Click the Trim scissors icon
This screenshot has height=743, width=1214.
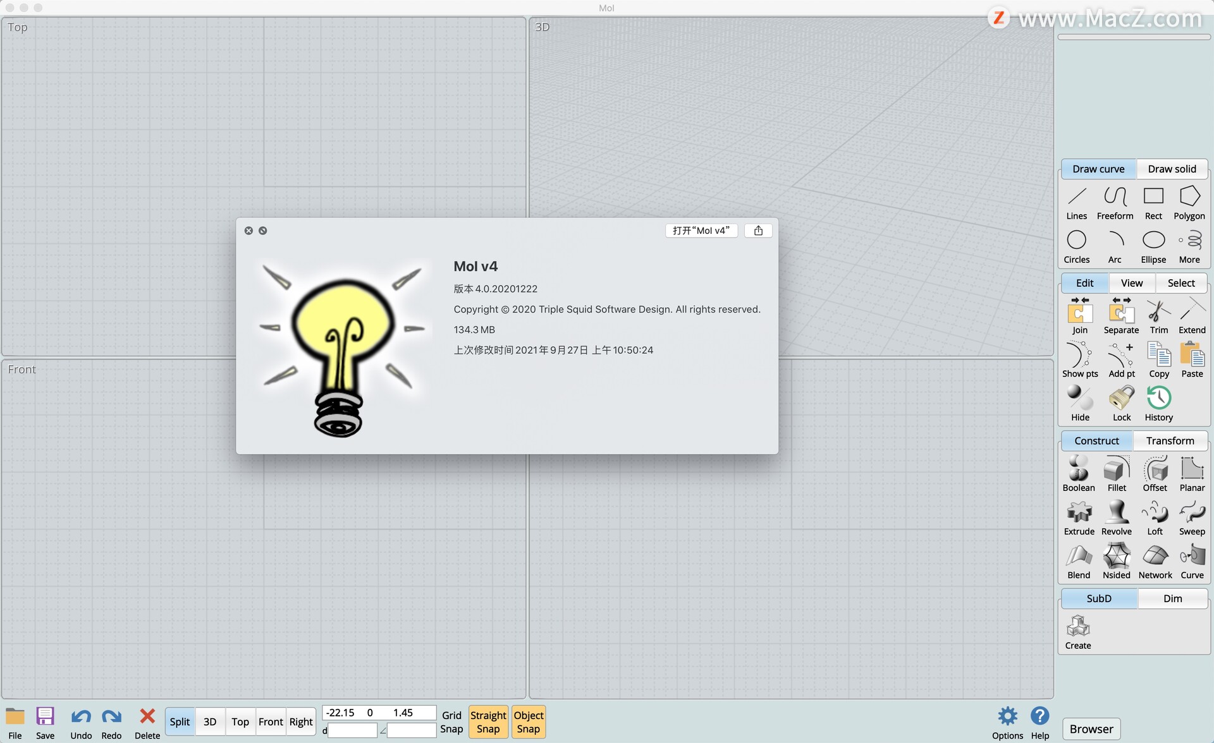click(x=1158, y=315)
